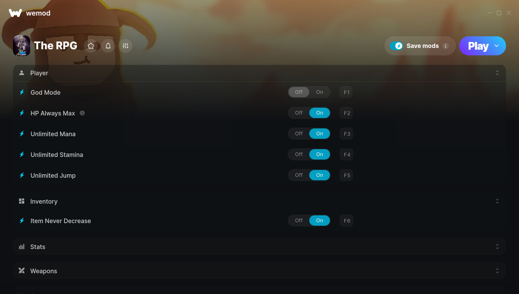Screen dimensions: 519x294
Task: Expand the Stats section
Action: pos(497,246)
